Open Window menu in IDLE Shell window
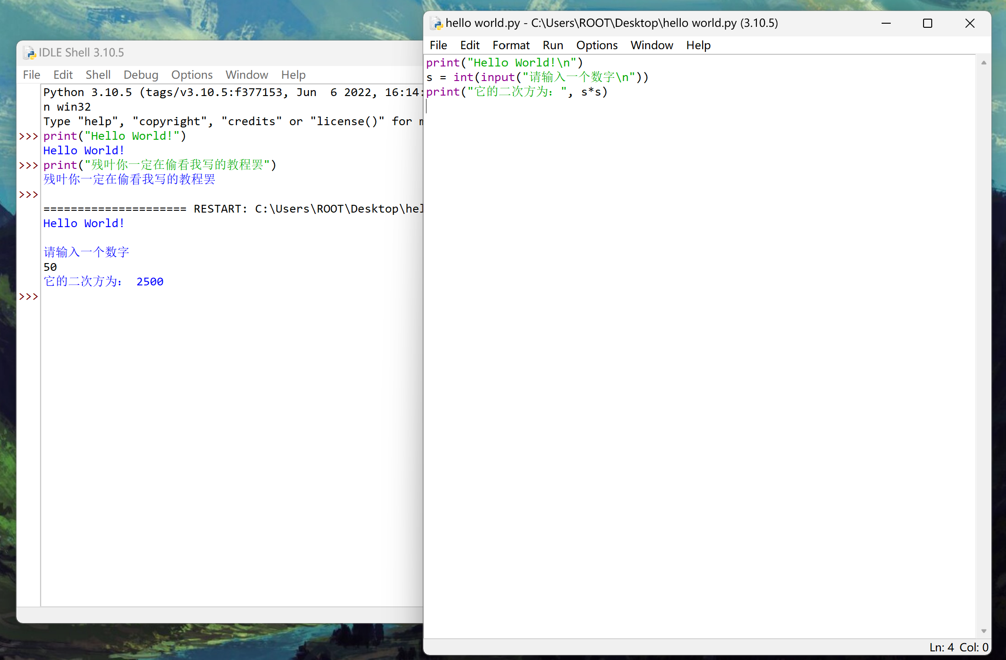This screenshot has width=1006, height=660. pyautogui.click(x=246, y=75)
